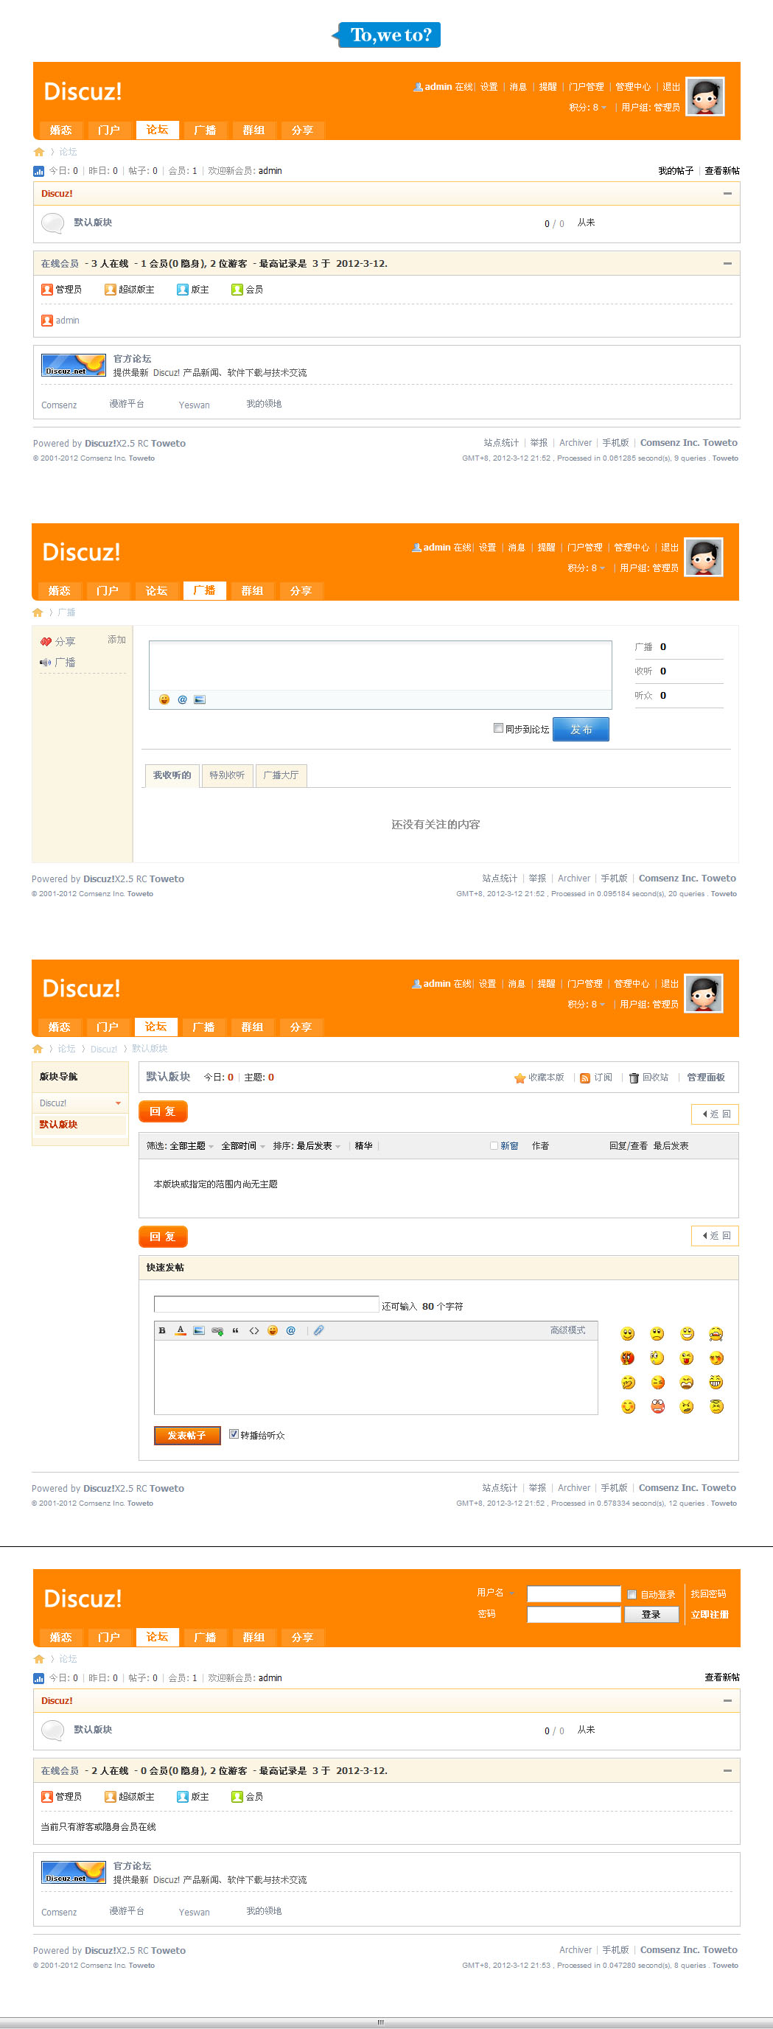Click insert image icon in quick post toolbar
This screenshot has height=2029, width=773.
[198, 1330]
